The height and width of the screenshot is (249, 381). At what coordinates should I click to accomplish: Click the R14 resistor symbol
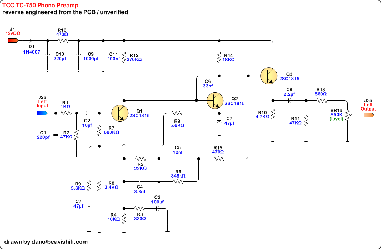point(219,57)
